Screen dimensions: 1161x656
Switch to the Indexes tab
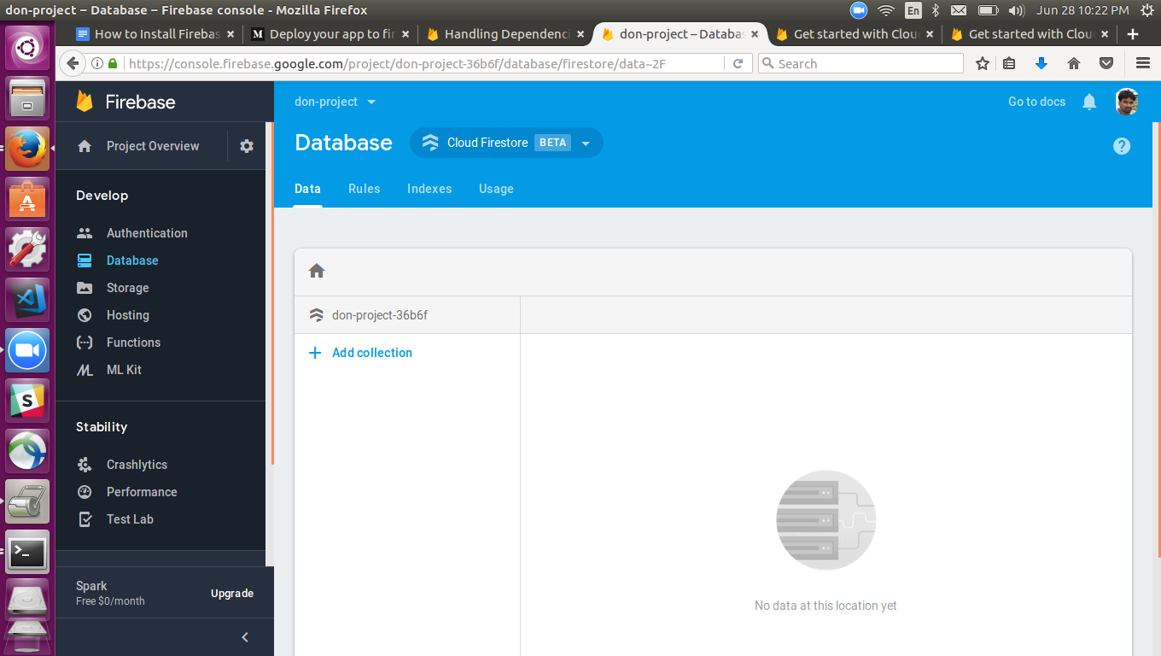click(x=429, y=189)
